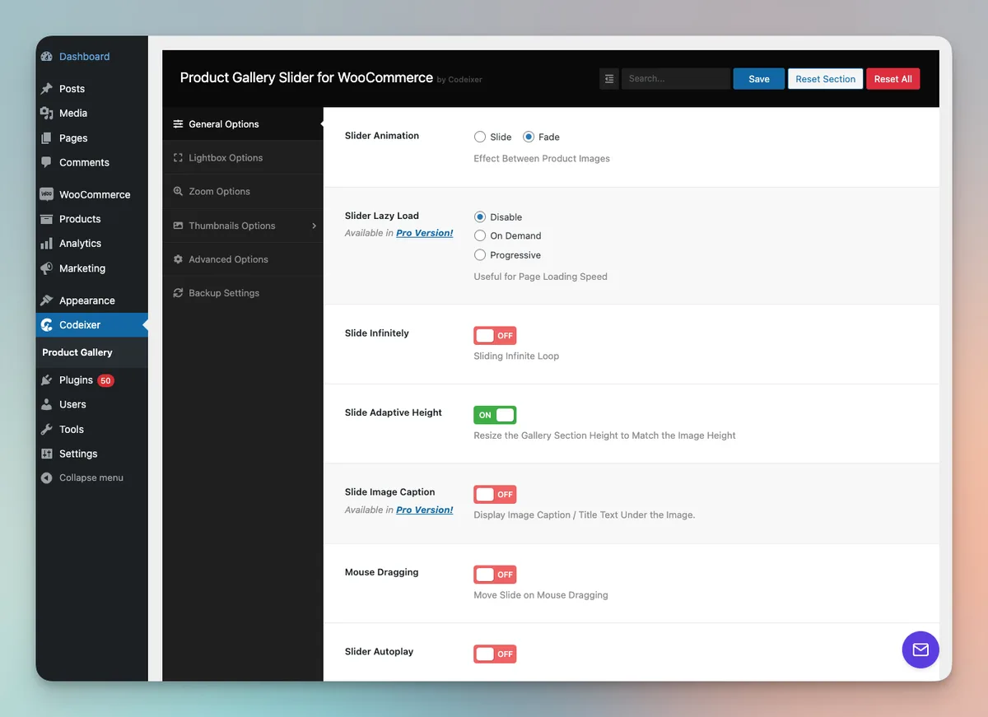Click the Collapse menu arrow icon

tap(47, 477)
